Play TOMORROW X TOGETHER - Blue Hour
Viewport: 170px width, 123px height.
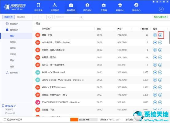pyautogui.click(x=155, y=102)
